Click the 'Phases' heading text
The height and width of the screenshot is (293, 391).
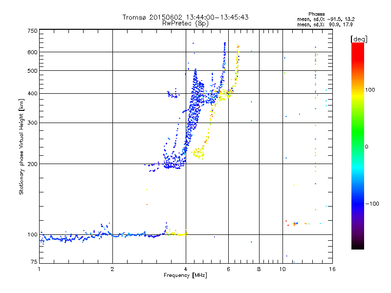[316, 14]
